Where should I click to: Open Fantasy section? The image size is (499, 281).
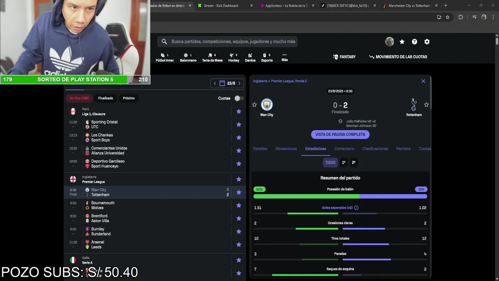(x=344, y=57)
